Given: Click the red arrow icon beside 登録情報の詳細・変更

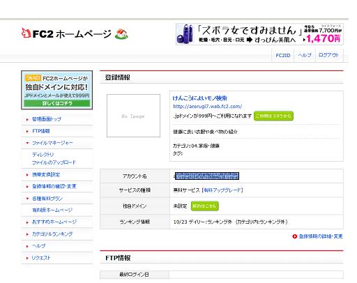Looking at the screenshot, I should click(x=294, y=236).
